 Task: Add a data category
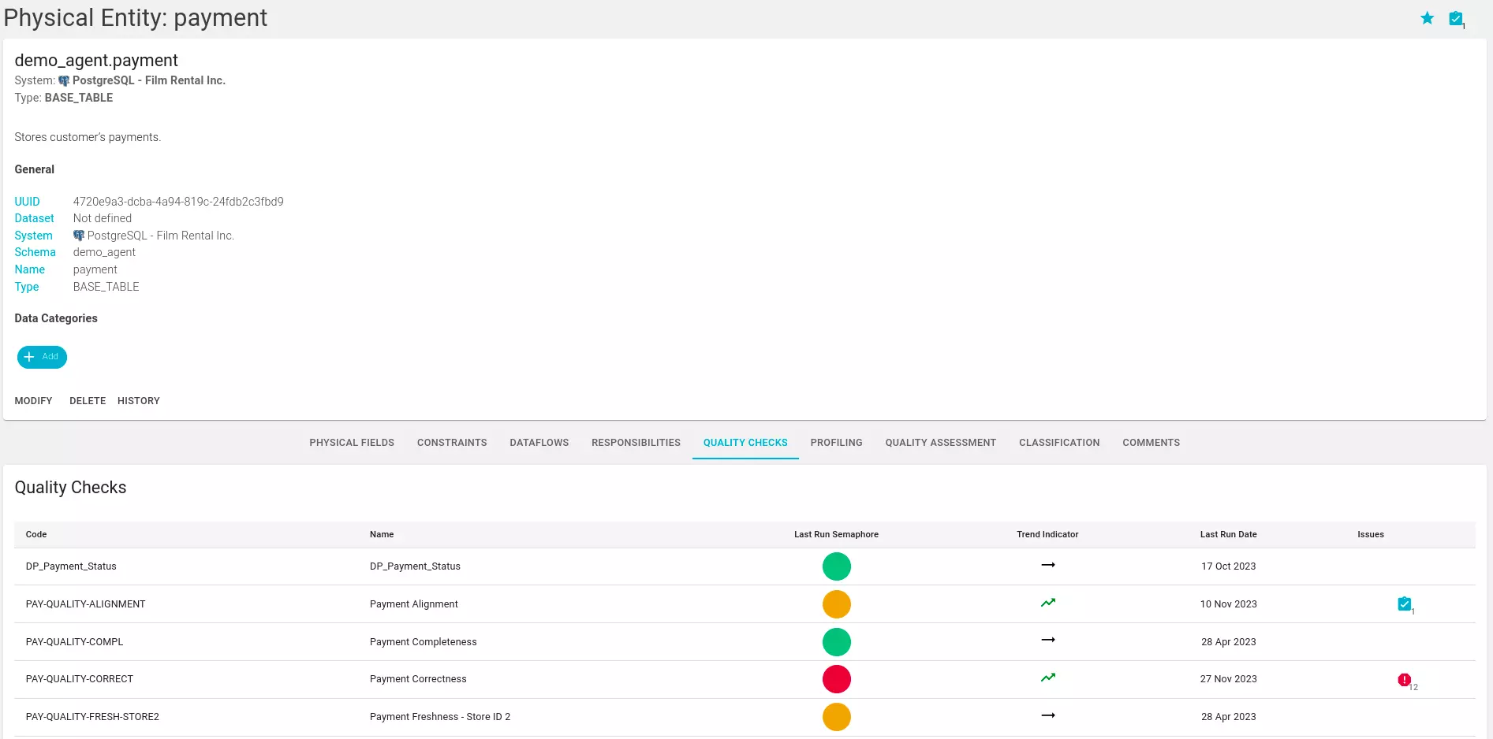[42, 357]
